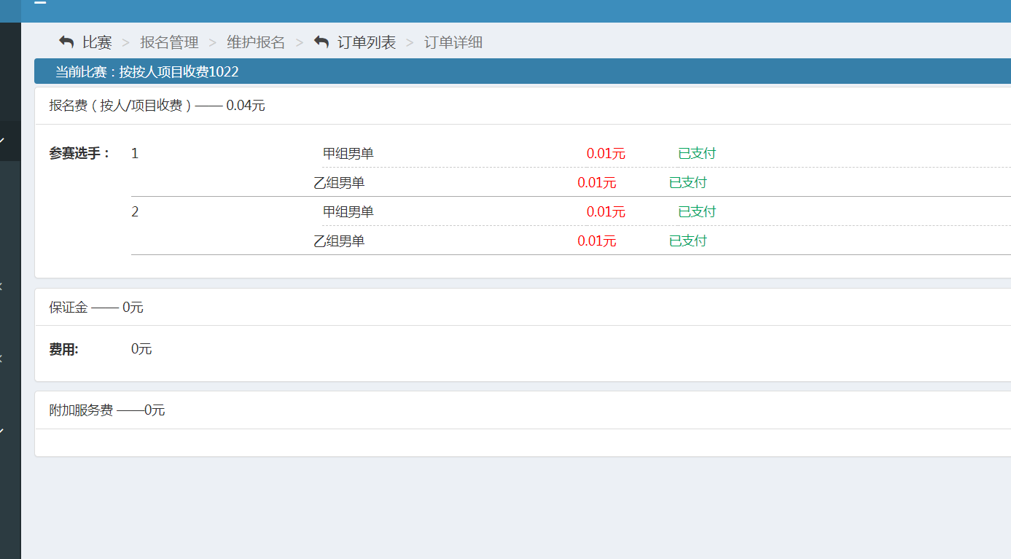Click 已支付 status for player 1's 乙组男单
1011x559 pixels.
[688, 182]
